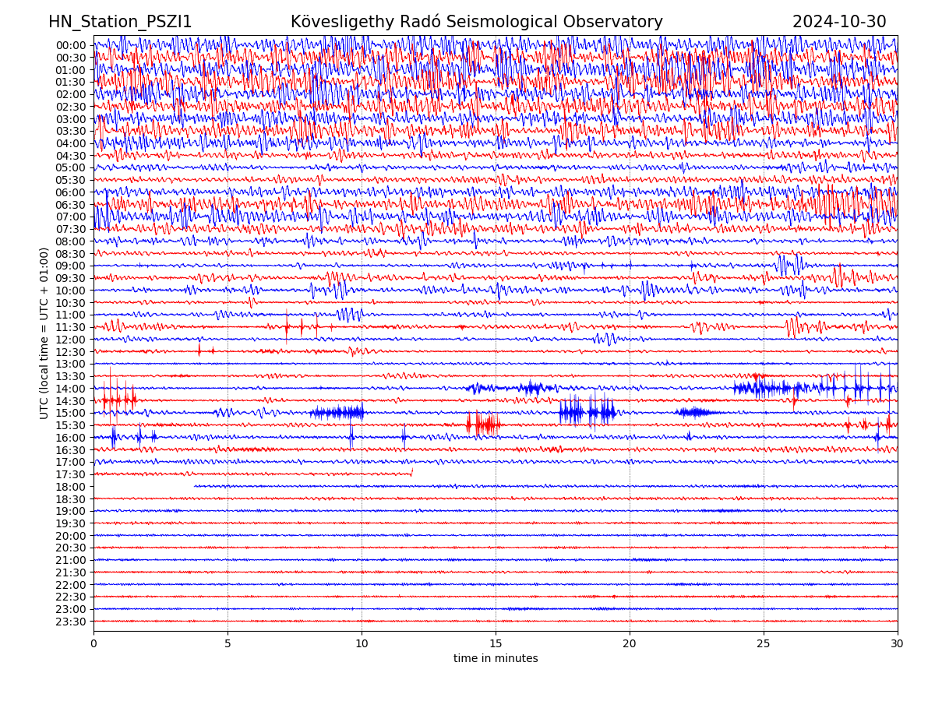Select the 5 tick on the minutes axis
The width and height of the screenshot is (935, 701).
[228, 643]
